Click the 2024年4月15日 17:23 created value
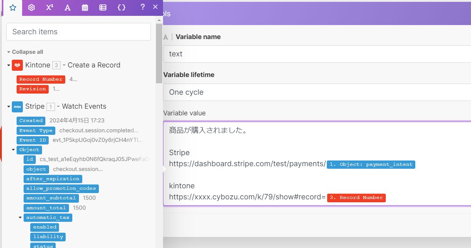 [77, 120]
